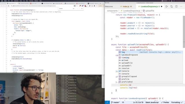Viewport: 185px width, 104px height.
Task: Open the File menu in menu bar
Action: pyautogui.click(x=9, y=1)
